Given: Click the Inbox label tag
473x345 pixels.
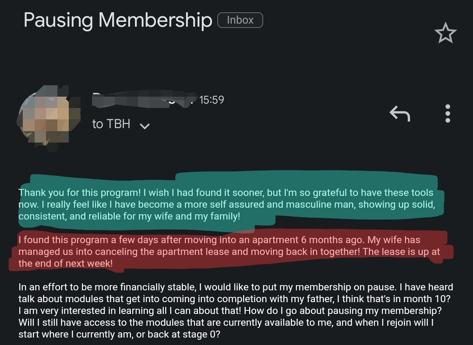Looking at the screenshot, I should tap(240, 20).
